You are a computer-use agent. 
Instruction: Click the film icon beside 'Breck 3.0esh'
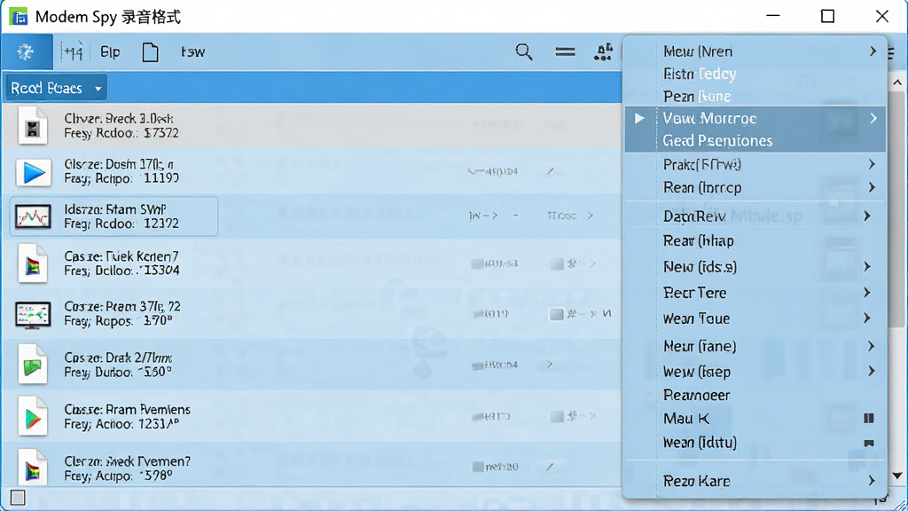pyautogui.click(x=33, y=126)
